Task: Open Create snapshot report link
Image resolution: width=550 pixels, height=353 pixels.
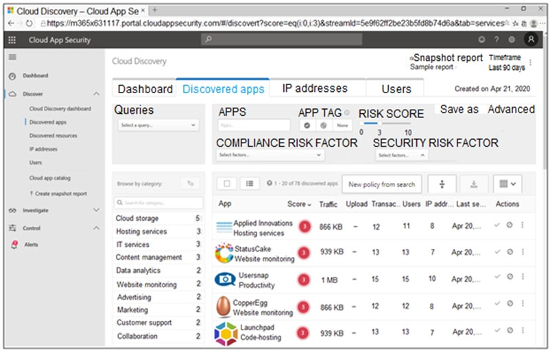Action: click(x=60, y=194)
